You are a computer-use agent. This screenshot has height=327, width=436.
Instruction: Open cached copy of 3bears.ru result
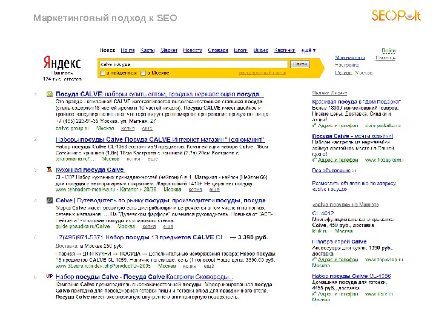(x=190, y=266)
